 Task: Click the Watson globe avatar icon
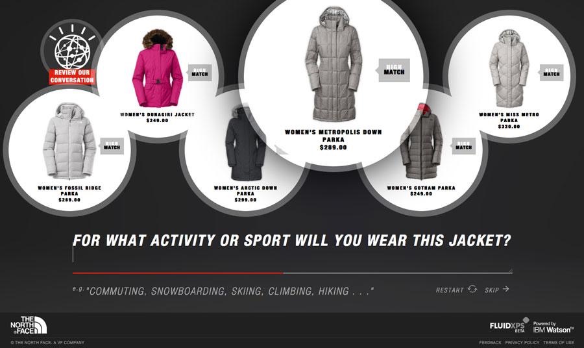coord(72,51)
